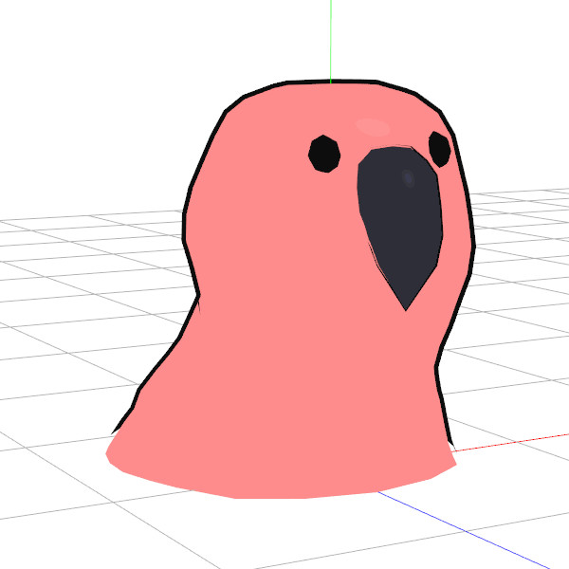Click the blue Z axis line
The height and width of the screenshot is (569, 569).
tap(466, 531)
